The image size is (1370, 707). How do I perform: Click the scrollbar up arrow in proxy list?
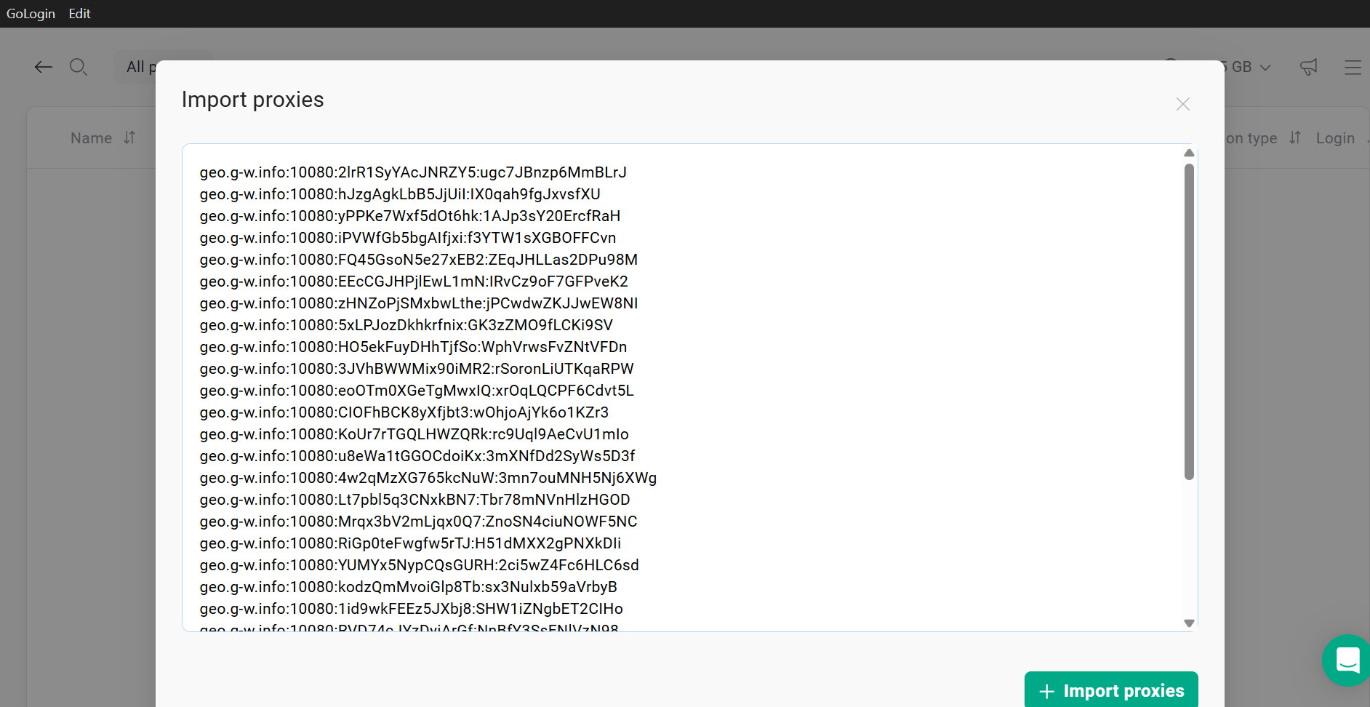1189,153
